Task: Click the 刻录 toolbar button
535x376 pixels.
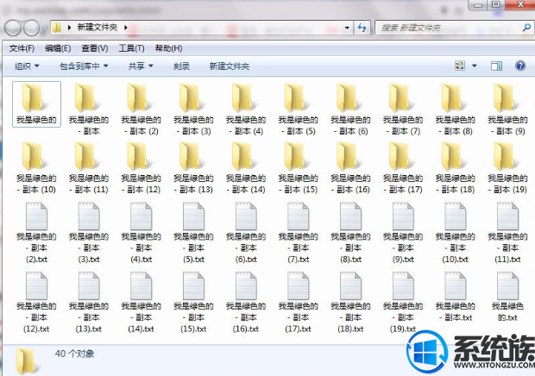Action: click(x=181, y=66)
